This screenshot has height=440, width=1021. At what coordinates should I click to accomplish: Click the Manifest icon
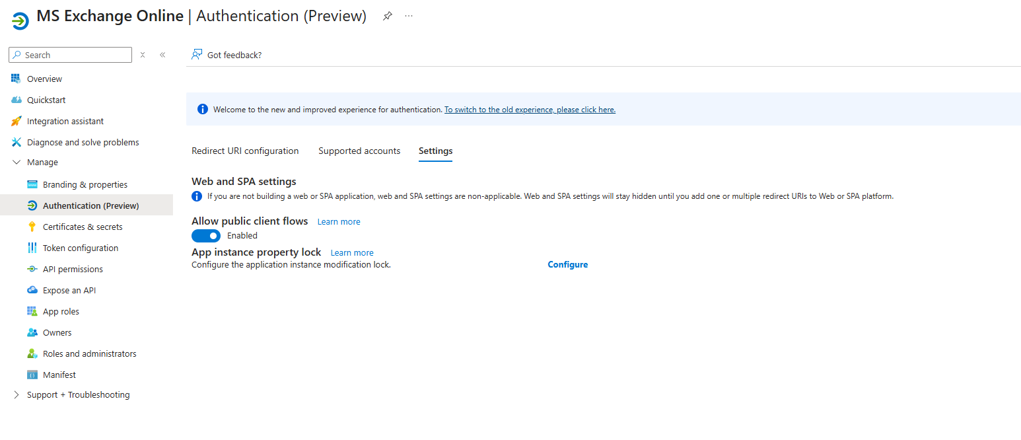pyautogui.click(x=32, y=375)
